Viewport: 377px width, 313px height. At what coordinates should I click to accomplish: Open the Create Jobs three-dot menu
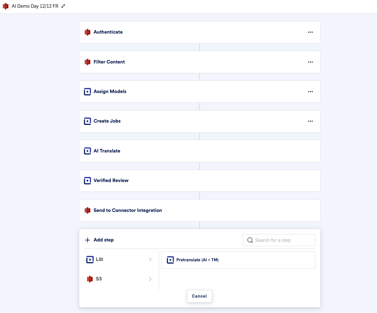point(311,121)
